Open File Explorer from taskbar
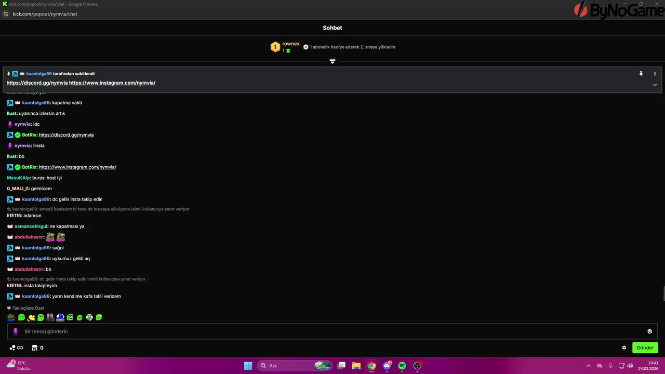 (356, 366)
